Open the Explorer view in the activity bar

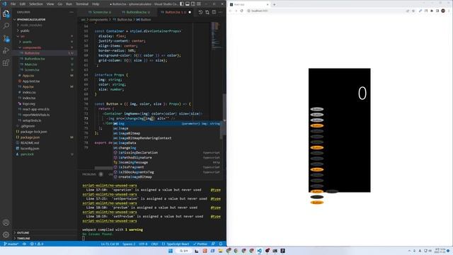[x=6, y=13]
